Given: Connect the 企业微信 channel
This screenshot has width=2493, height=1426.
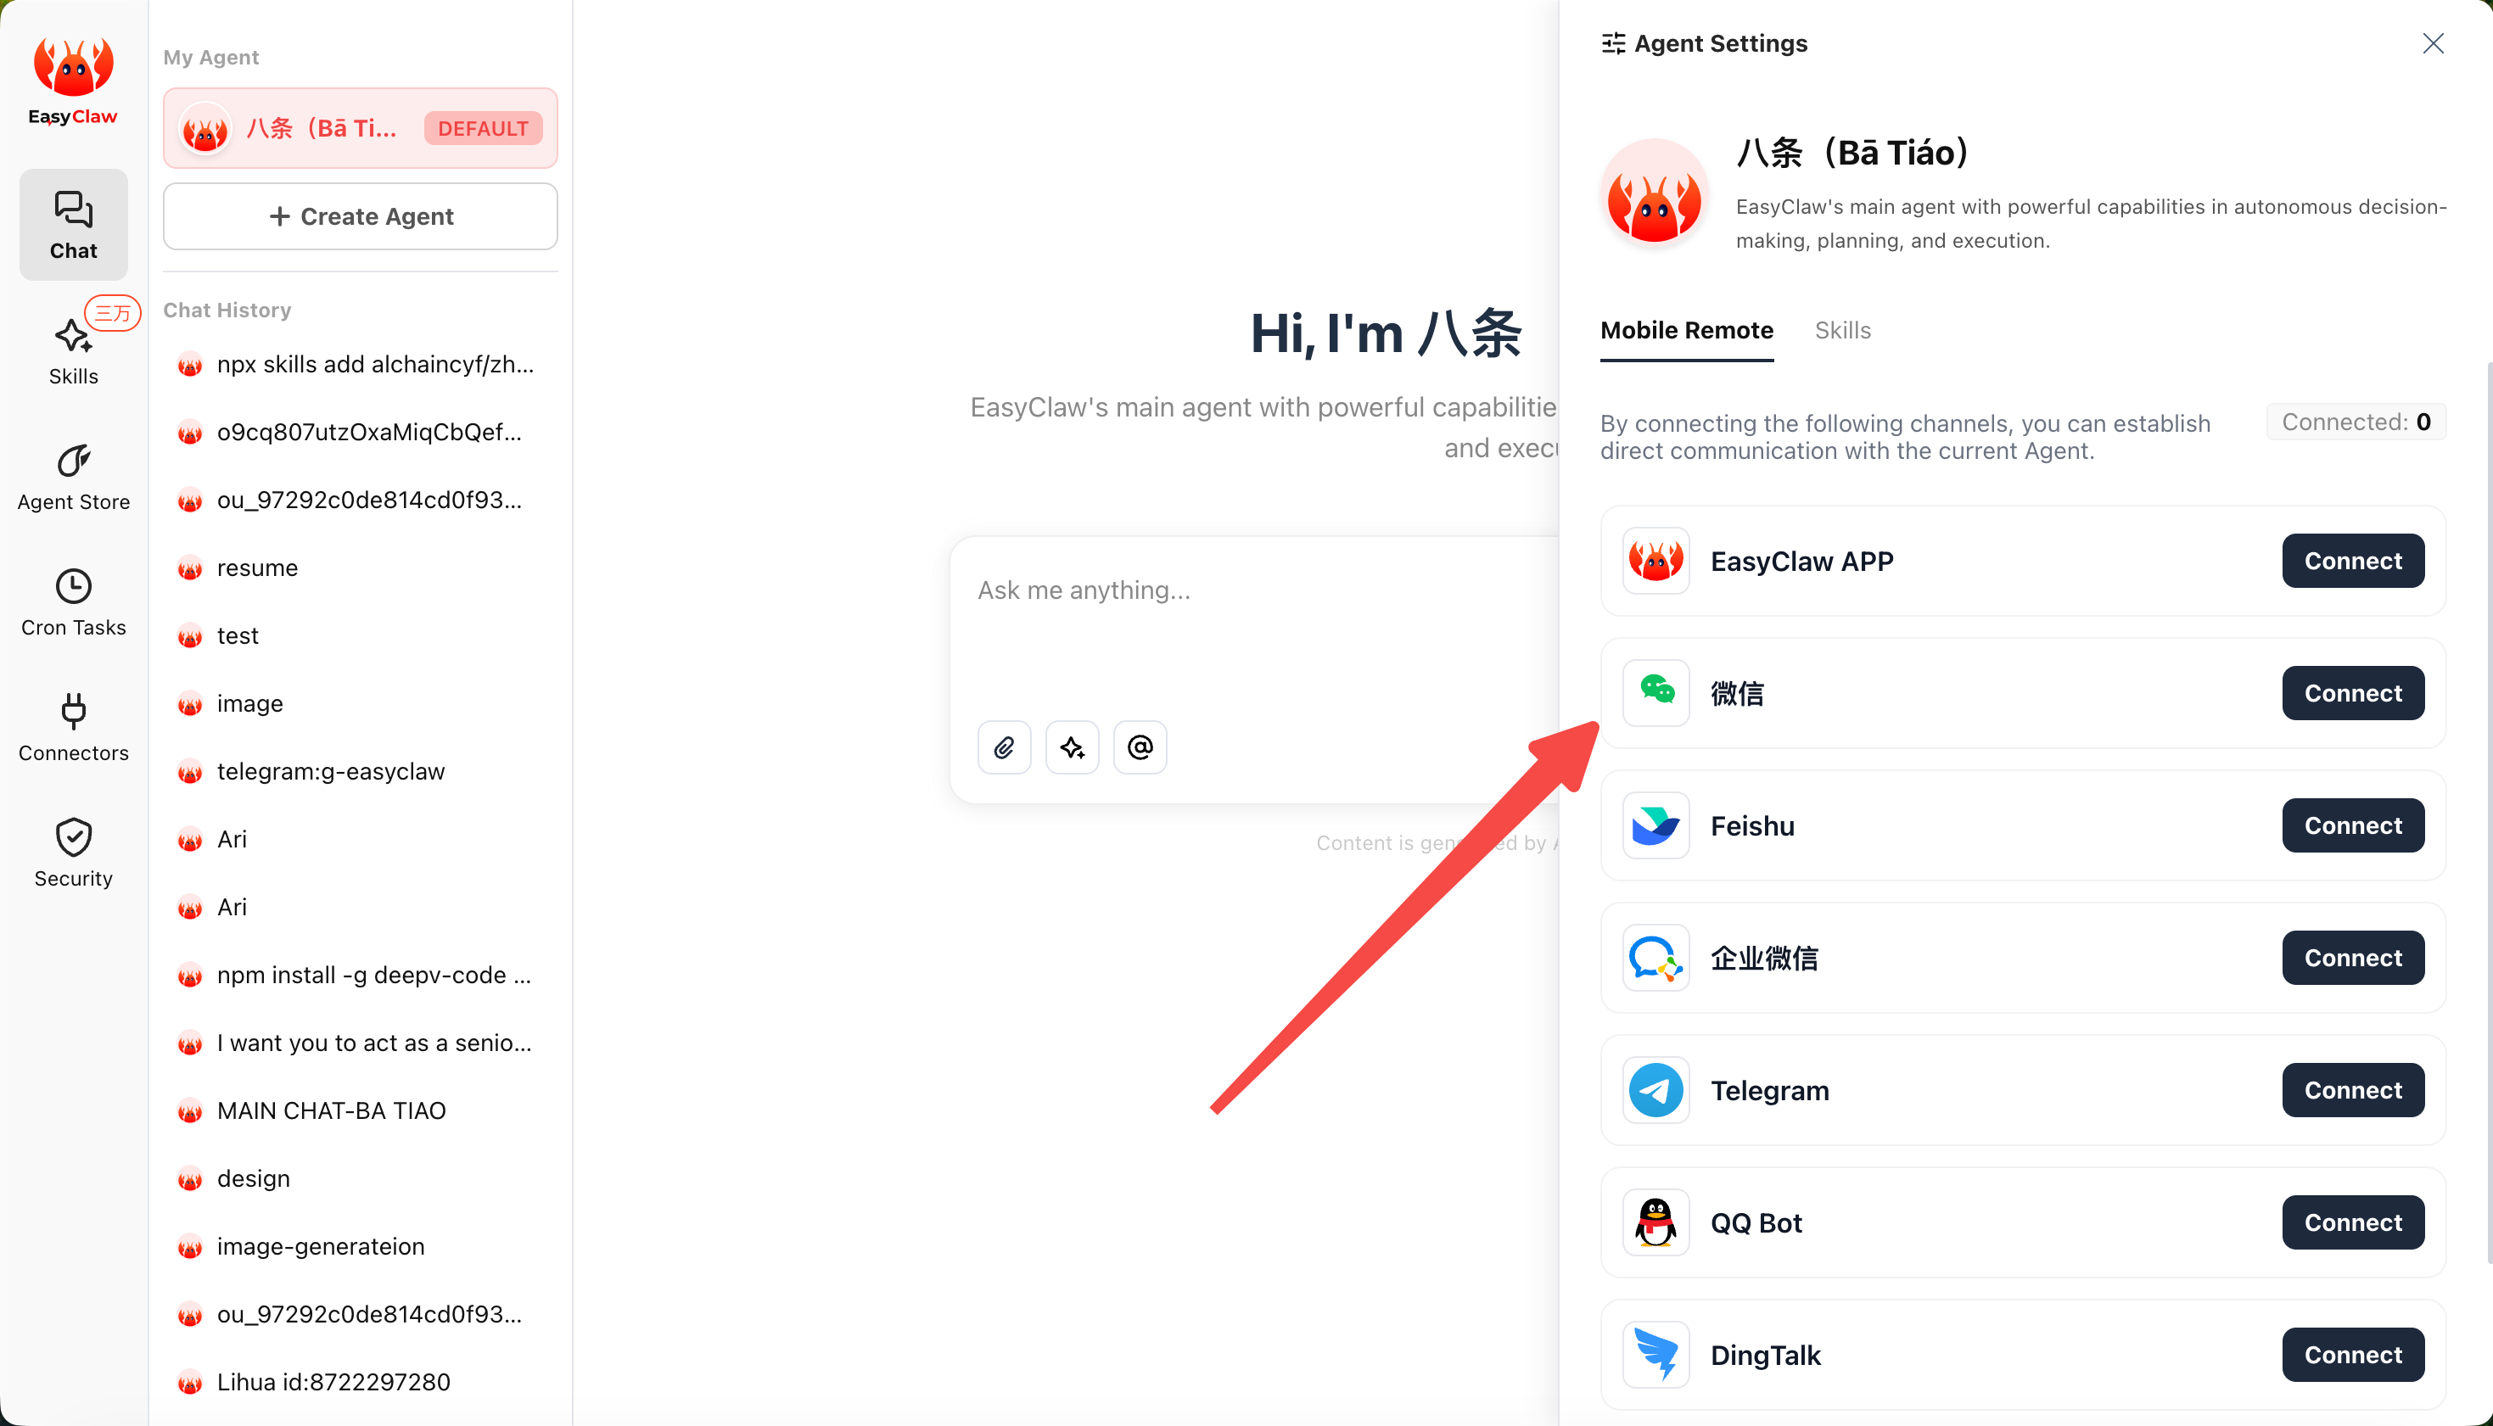Looking at the screenshot, I should [x=2353, y=958].
